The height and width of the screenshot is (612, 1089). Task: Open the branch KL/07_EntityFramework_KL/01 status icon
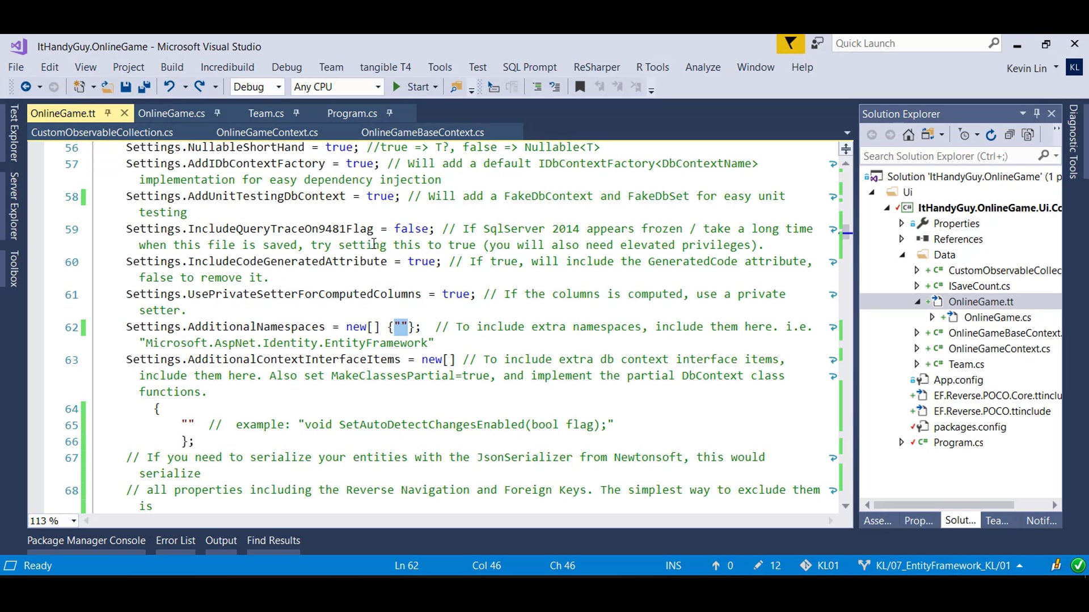pyautogui.click(x=863, y=565)
